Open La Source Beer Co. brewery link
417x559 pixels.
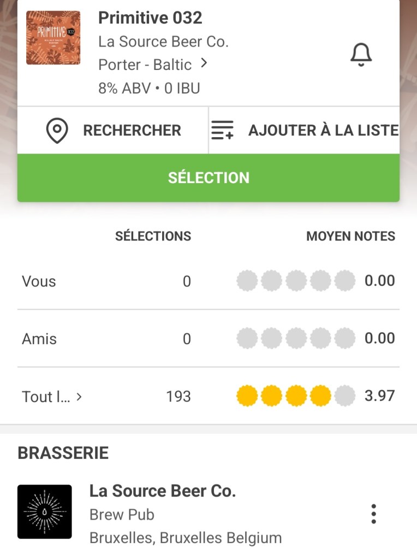coord(163,42)
